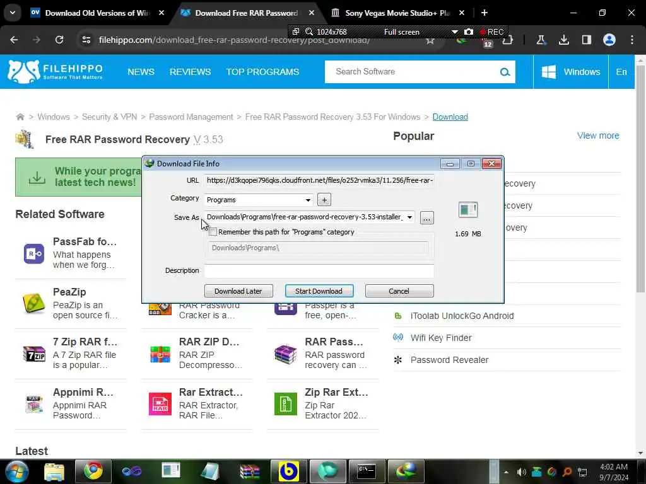Open Wifi Key Finder entry
This screenshot has width=646, height=484.
441,338
